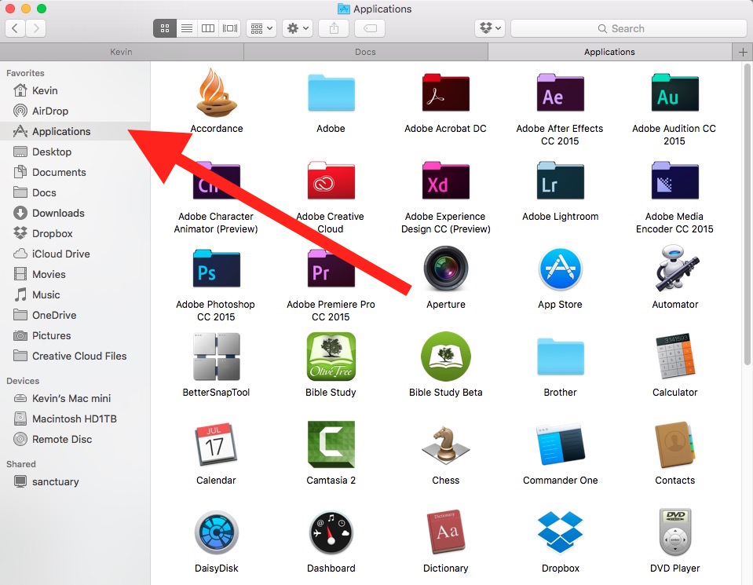Launch the DVD Player app

coord(674,532)
